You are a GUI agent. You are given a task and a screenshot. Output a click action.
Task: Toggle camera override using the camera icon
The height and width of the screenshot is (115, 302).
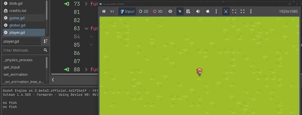(x=208, y=11)
